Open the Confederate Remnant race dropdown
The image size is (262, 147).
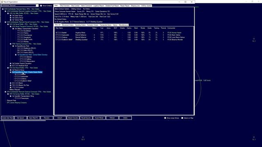coord(37,5)
